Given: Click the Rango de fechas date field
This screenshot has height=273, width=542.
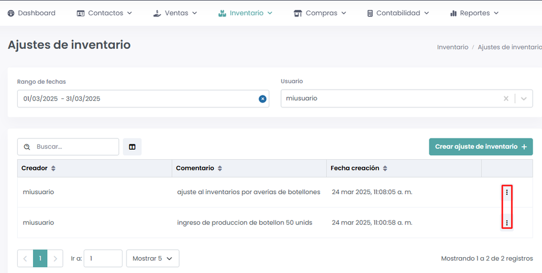Looking at the screenshot, I should [x=143, y=98].
